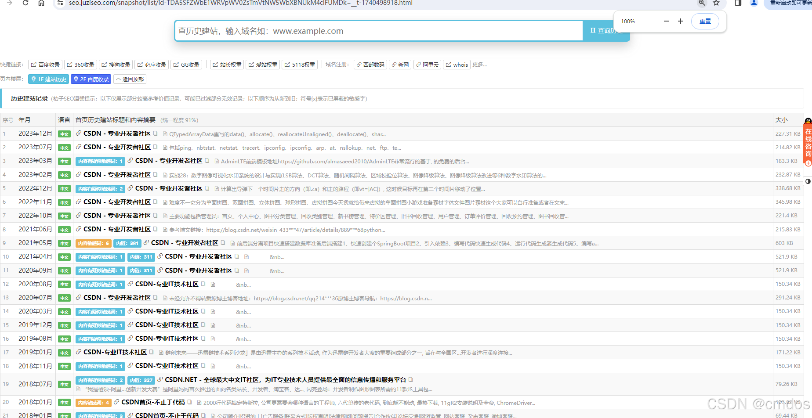Click the 227.31 KB size cell
The width and height of the screenshot is (812, 418).
click(788, 134)
